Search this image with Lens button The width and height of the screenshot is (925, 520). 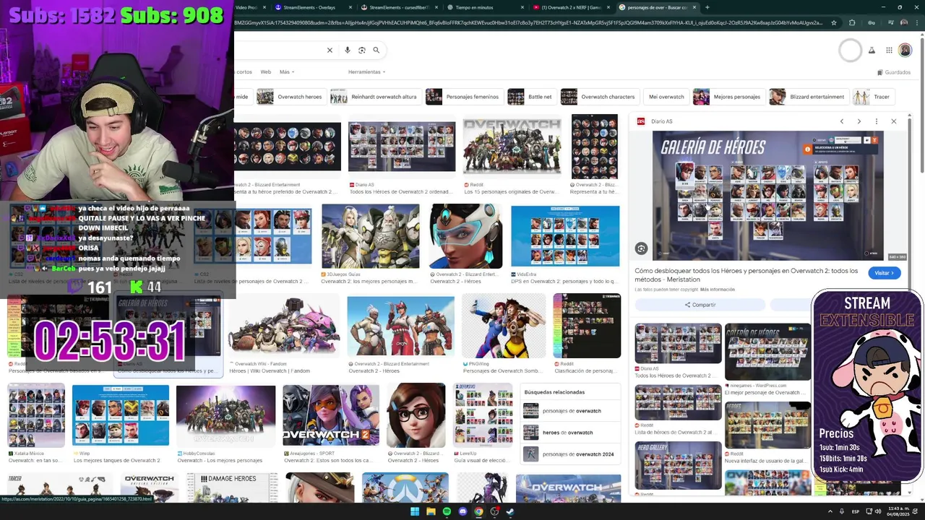(x=641, y=248)
